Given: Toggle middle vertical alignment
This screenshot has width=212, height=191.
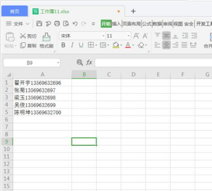Looking at the screenshot, I should [x=166, y=36].
